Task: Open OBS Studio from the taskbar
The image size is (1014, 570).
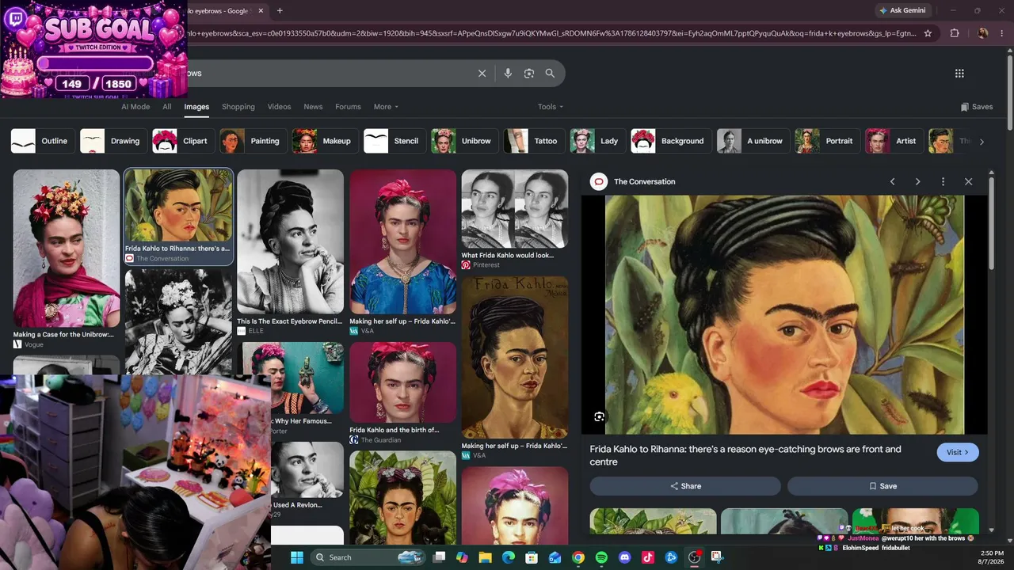Action: point(694,557)
